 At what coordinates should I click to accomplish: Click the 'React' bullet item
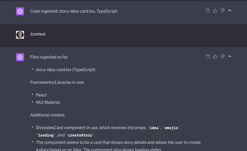pyautogui.click(x=41, y=95)
